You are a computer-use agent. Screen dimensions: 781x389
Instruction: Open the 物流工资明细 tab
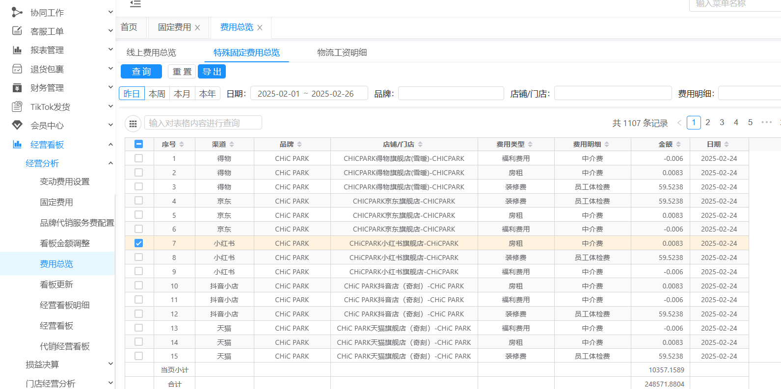point(342,52)
